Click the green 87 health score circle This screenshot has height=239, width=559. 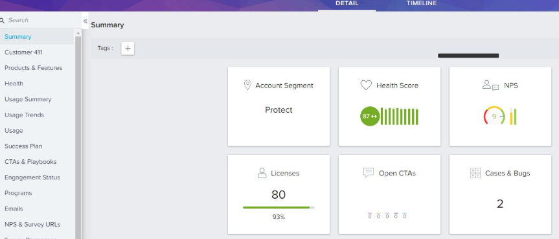coord(370,117)
